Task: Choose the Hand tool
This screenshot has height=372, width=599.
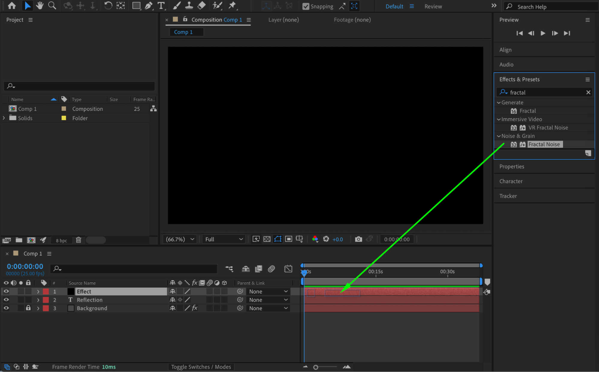Action: click(x=40, y=6)
